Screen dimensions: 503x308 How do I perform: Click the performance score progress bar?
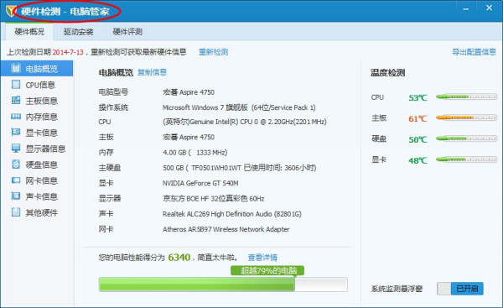pyautogui.click(x=223, y=285)
